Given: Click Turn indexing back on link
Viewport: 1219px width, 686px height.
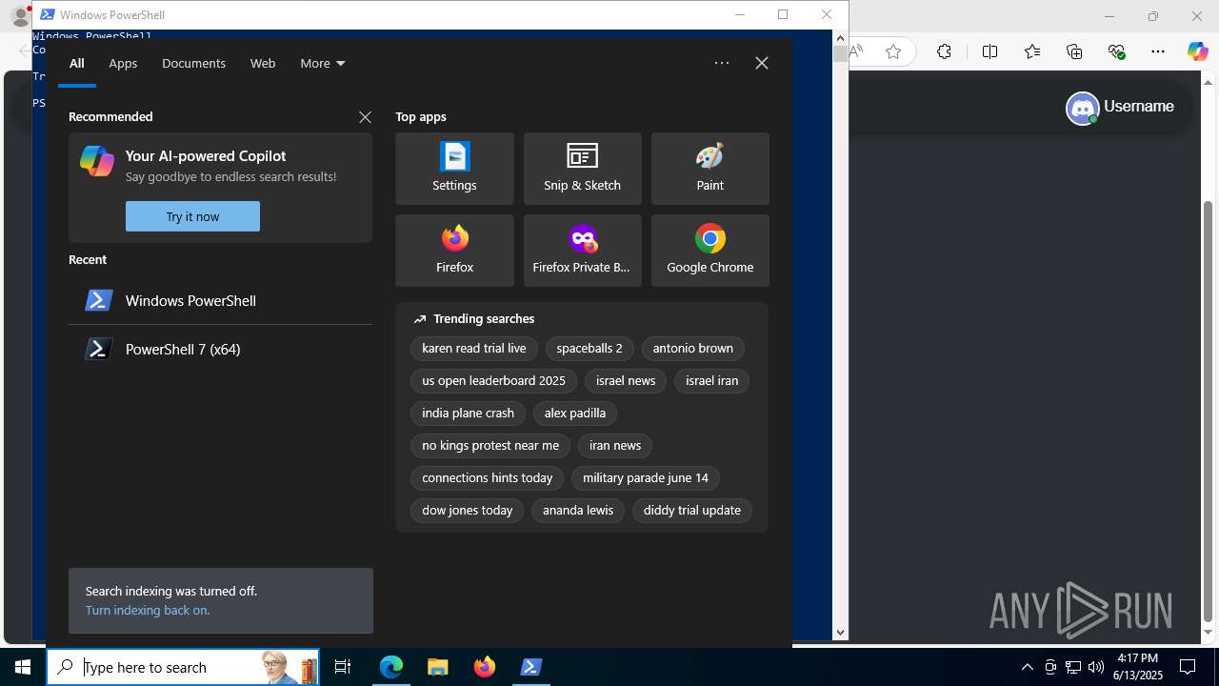Looking at the screenshot, I should click(x=148, y=610).
